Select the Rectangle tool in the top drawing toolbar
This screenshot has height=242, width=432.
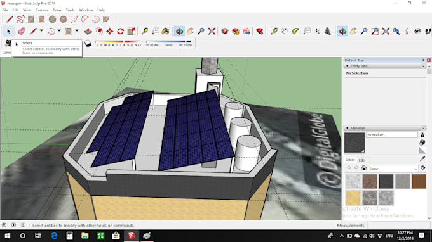point(31,19)
